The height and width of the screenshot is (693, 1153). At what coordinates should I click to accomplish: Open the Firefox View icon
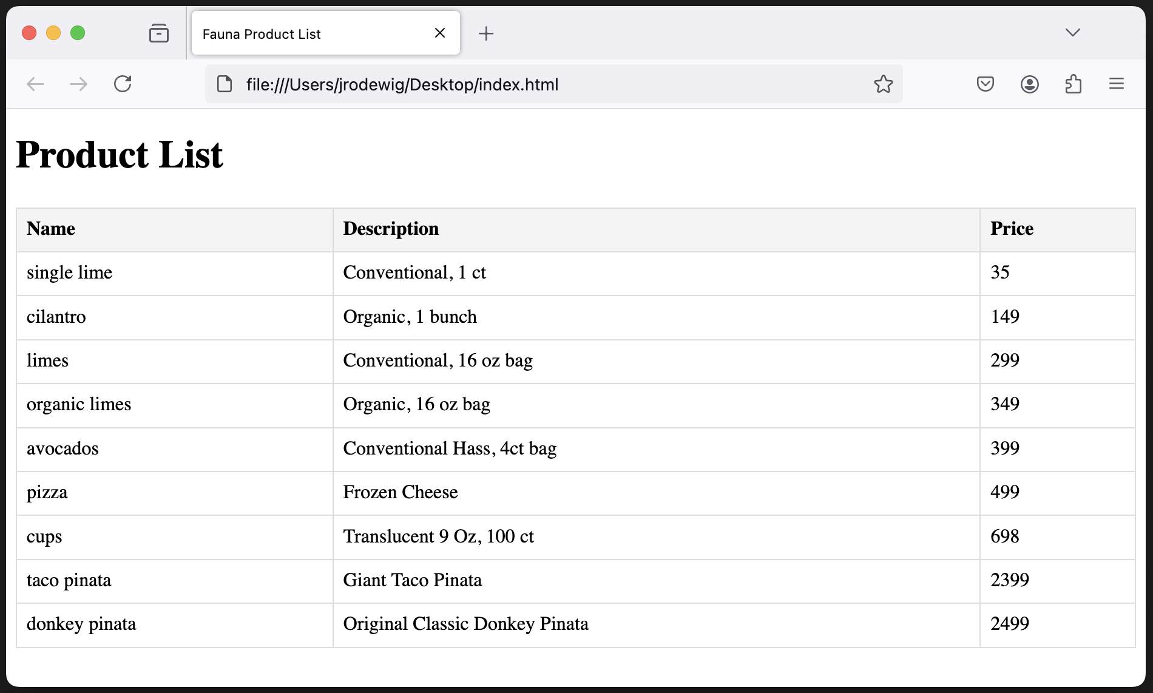tap(159, 33)
